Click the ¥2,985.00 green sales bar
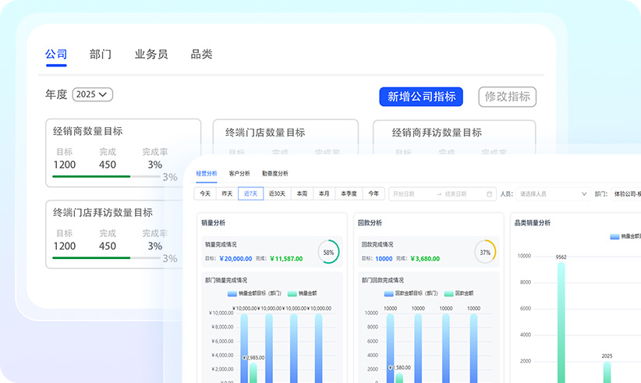The height and width of the screenshot is (383, 641). click(x=253, y=373)
